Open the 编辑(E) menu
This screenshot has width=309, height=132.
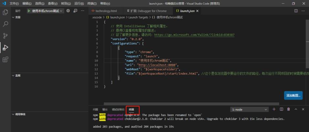[x=27, y=4]
